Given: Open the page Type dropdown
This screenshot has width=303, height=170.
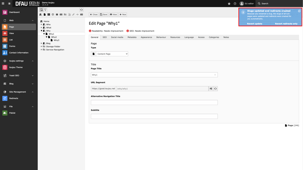Looking at the screenshot, I should pos(112,54).
